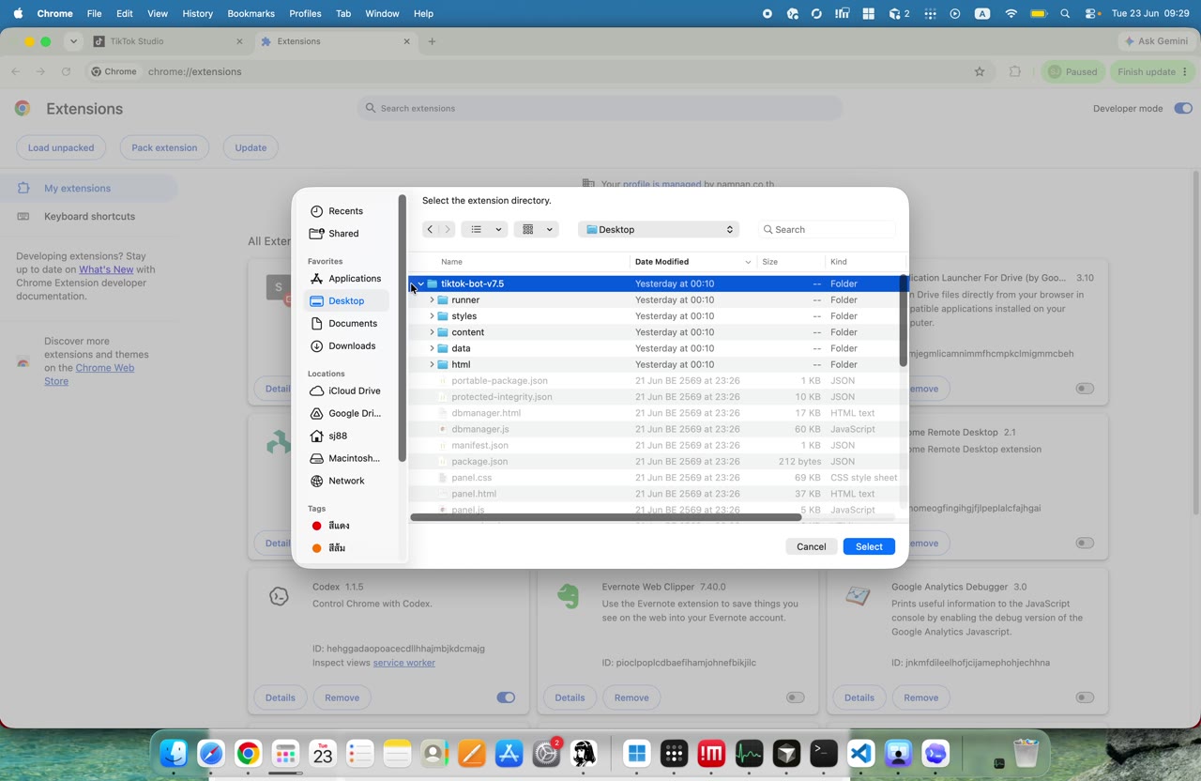Launch Safari from the Dock

tap(211, 753)
